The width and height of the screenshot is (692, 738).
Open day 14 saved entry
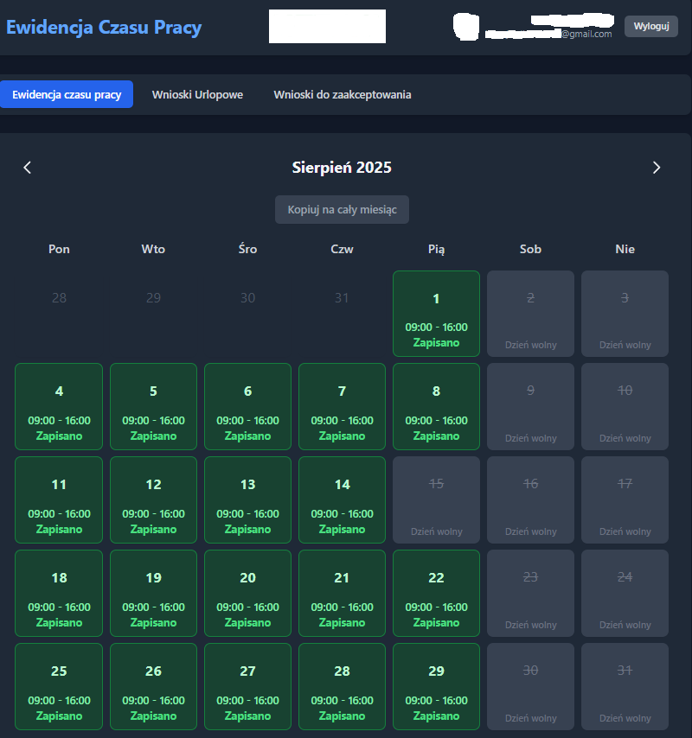342,499
